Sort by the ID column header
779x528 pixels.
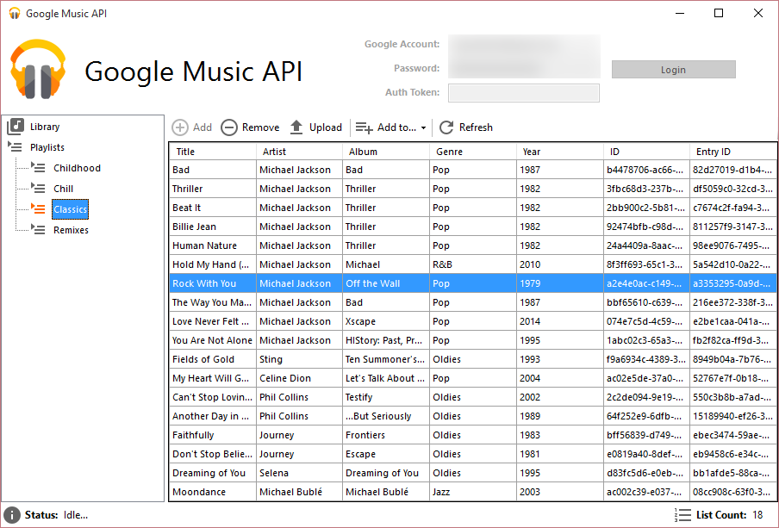click(x=646, y=152)
